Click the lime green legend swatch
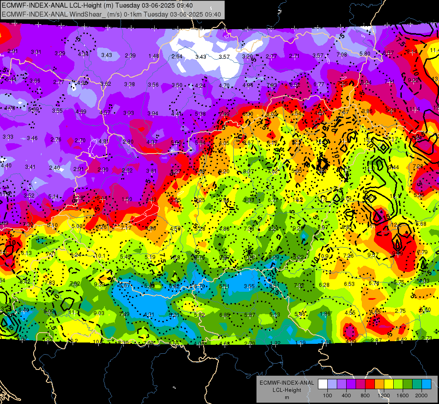 [398, 384]
